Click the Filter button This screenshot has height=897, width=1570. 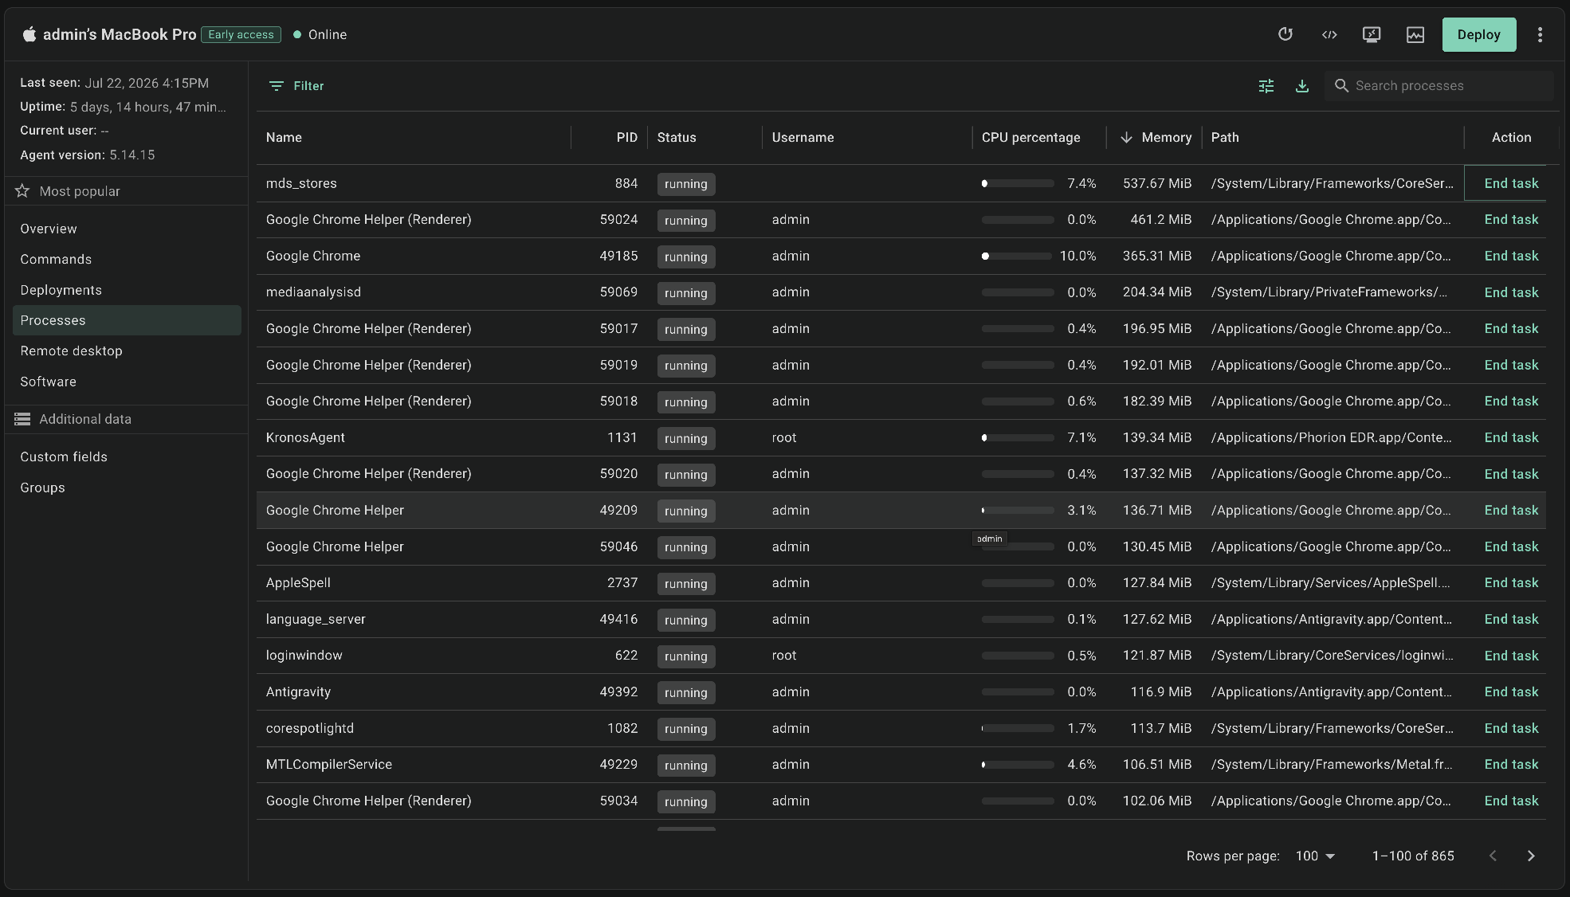[296, 86]
